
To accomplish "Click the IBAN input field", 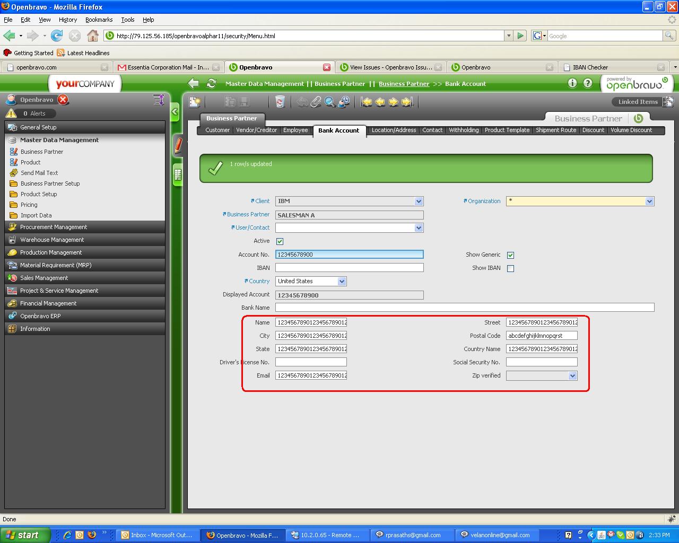I will (349, 268).
